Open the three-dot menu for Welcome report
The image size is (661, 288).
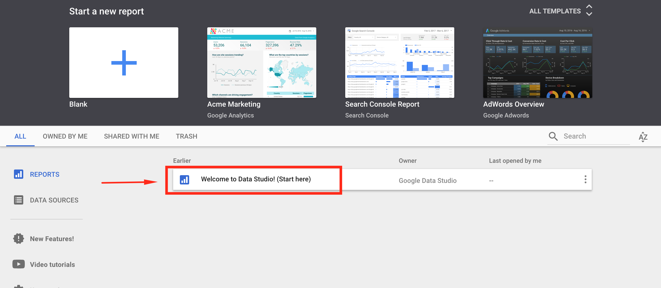pyautogui.click(x=585, y=179)
